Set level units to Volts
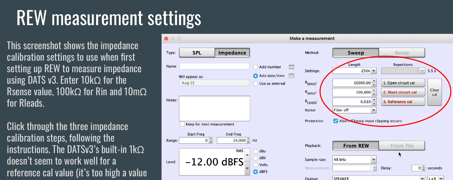This screenshot has width=453, height=180. (x=256, y=165)
